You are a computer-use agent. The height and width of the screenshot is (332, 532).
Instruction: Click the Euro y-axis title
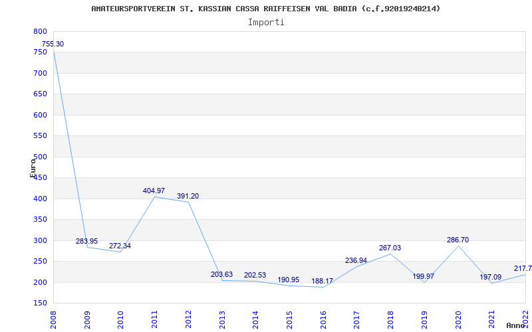[33, 168]
